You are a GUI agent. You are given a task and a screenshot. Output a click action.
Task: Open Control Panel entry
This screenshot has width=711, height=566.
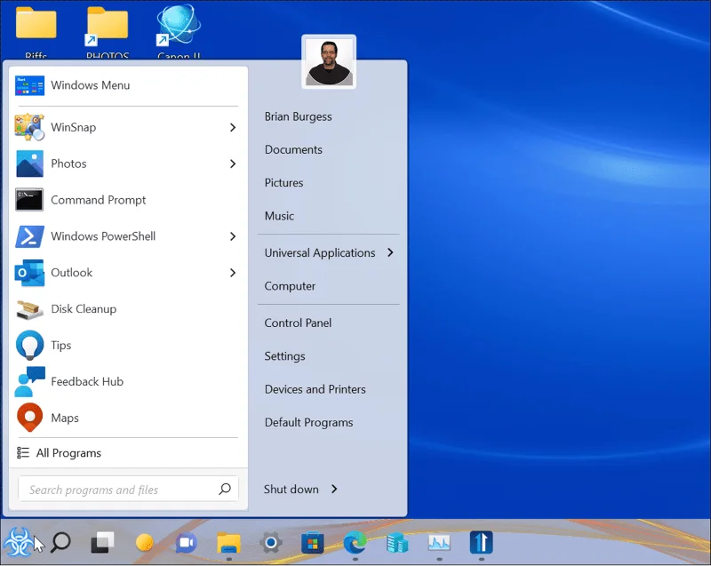tap(298, 323)
